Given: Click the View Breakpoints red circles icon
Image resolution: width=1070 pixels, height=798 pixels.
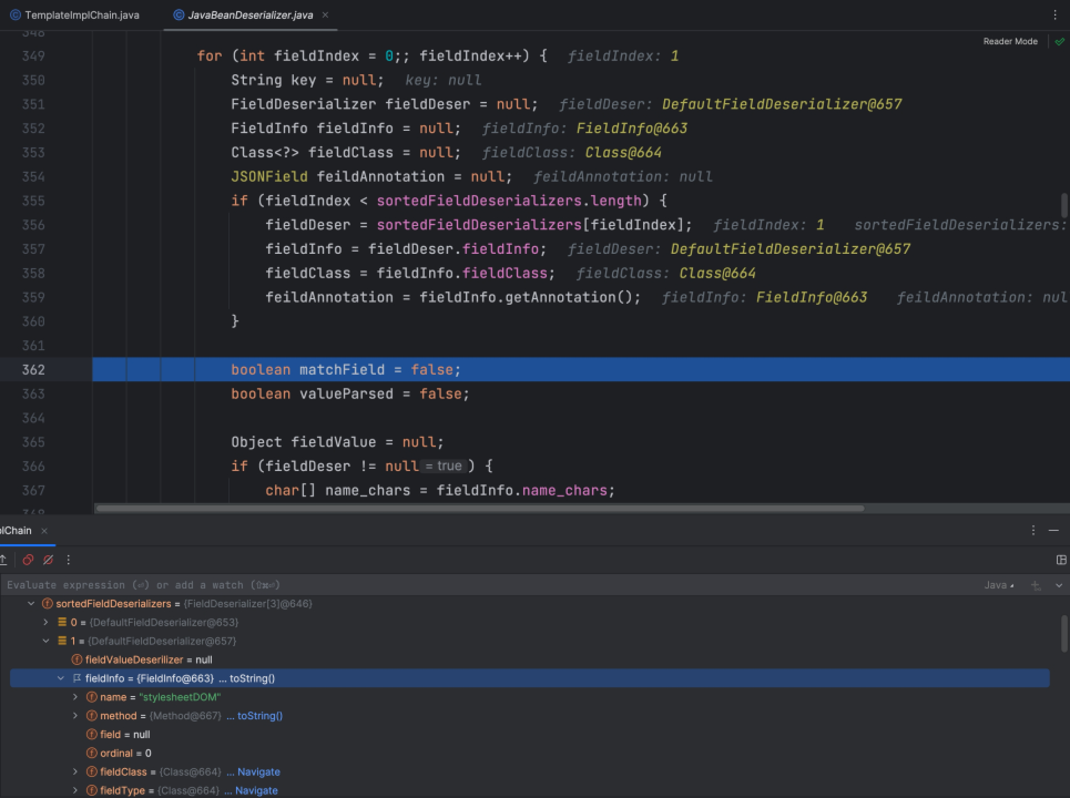Looking at the screenshot, I should pos(28,560).
